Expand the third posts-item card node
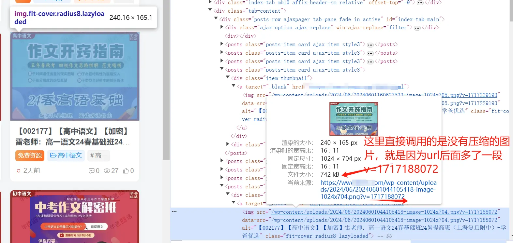The width and height of the screenshot is (513, 243). [222, 61]
